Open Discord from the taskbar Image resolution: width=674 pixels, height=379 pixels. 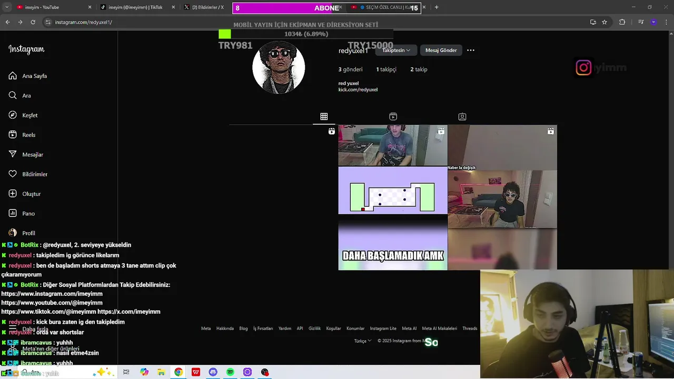213,372
